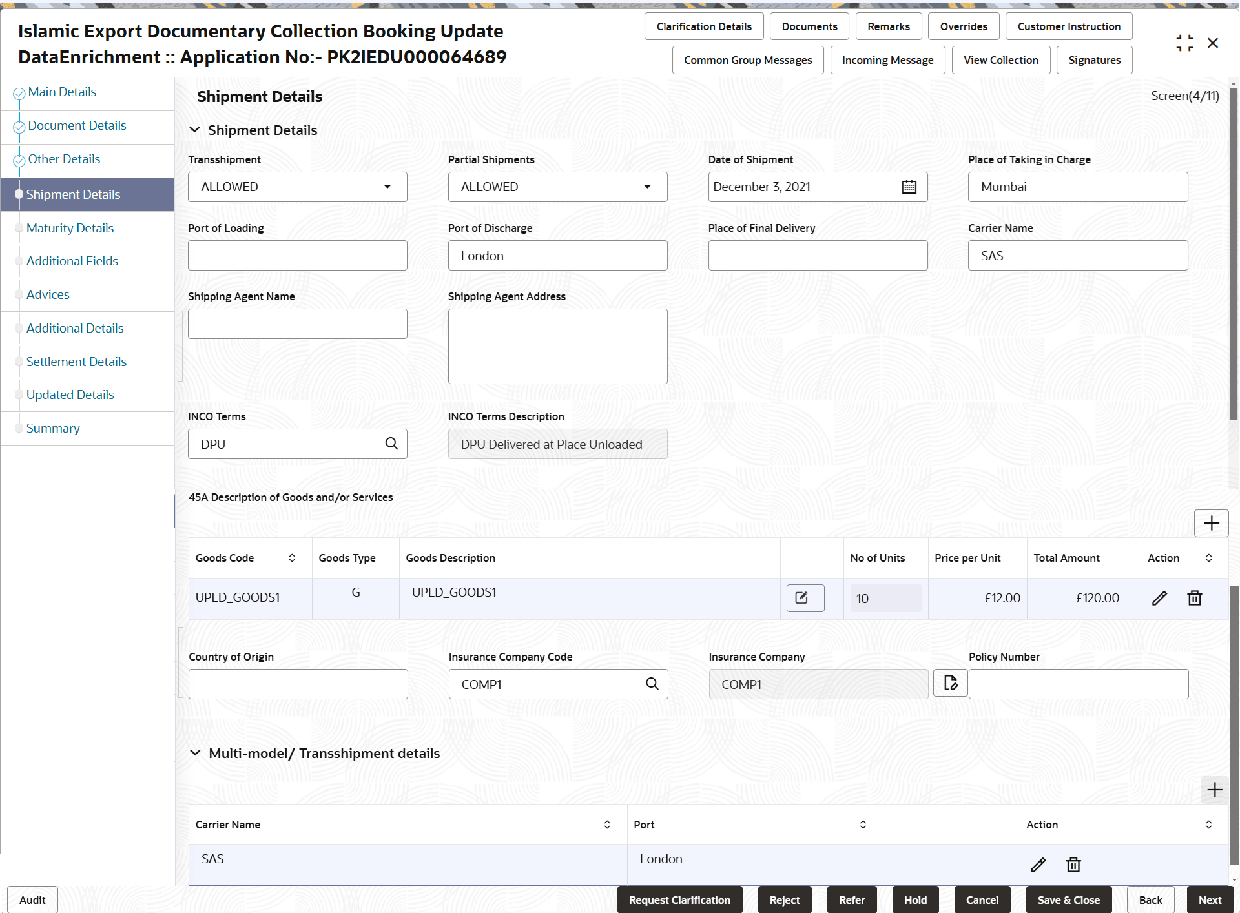Open the goods description editor icon
Screen dimensions: 1240x913
[x=804, y=598]
